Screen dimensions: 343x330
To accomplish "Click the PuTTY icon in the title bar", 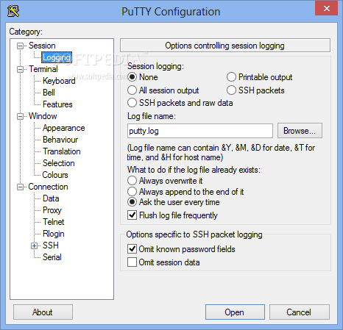I will point(13,11).
